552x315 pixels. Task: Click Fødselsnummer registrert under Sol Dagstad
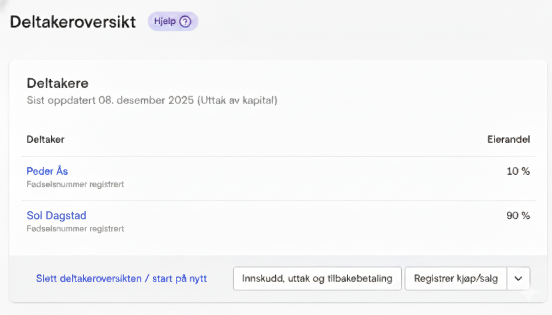point(75,228)
